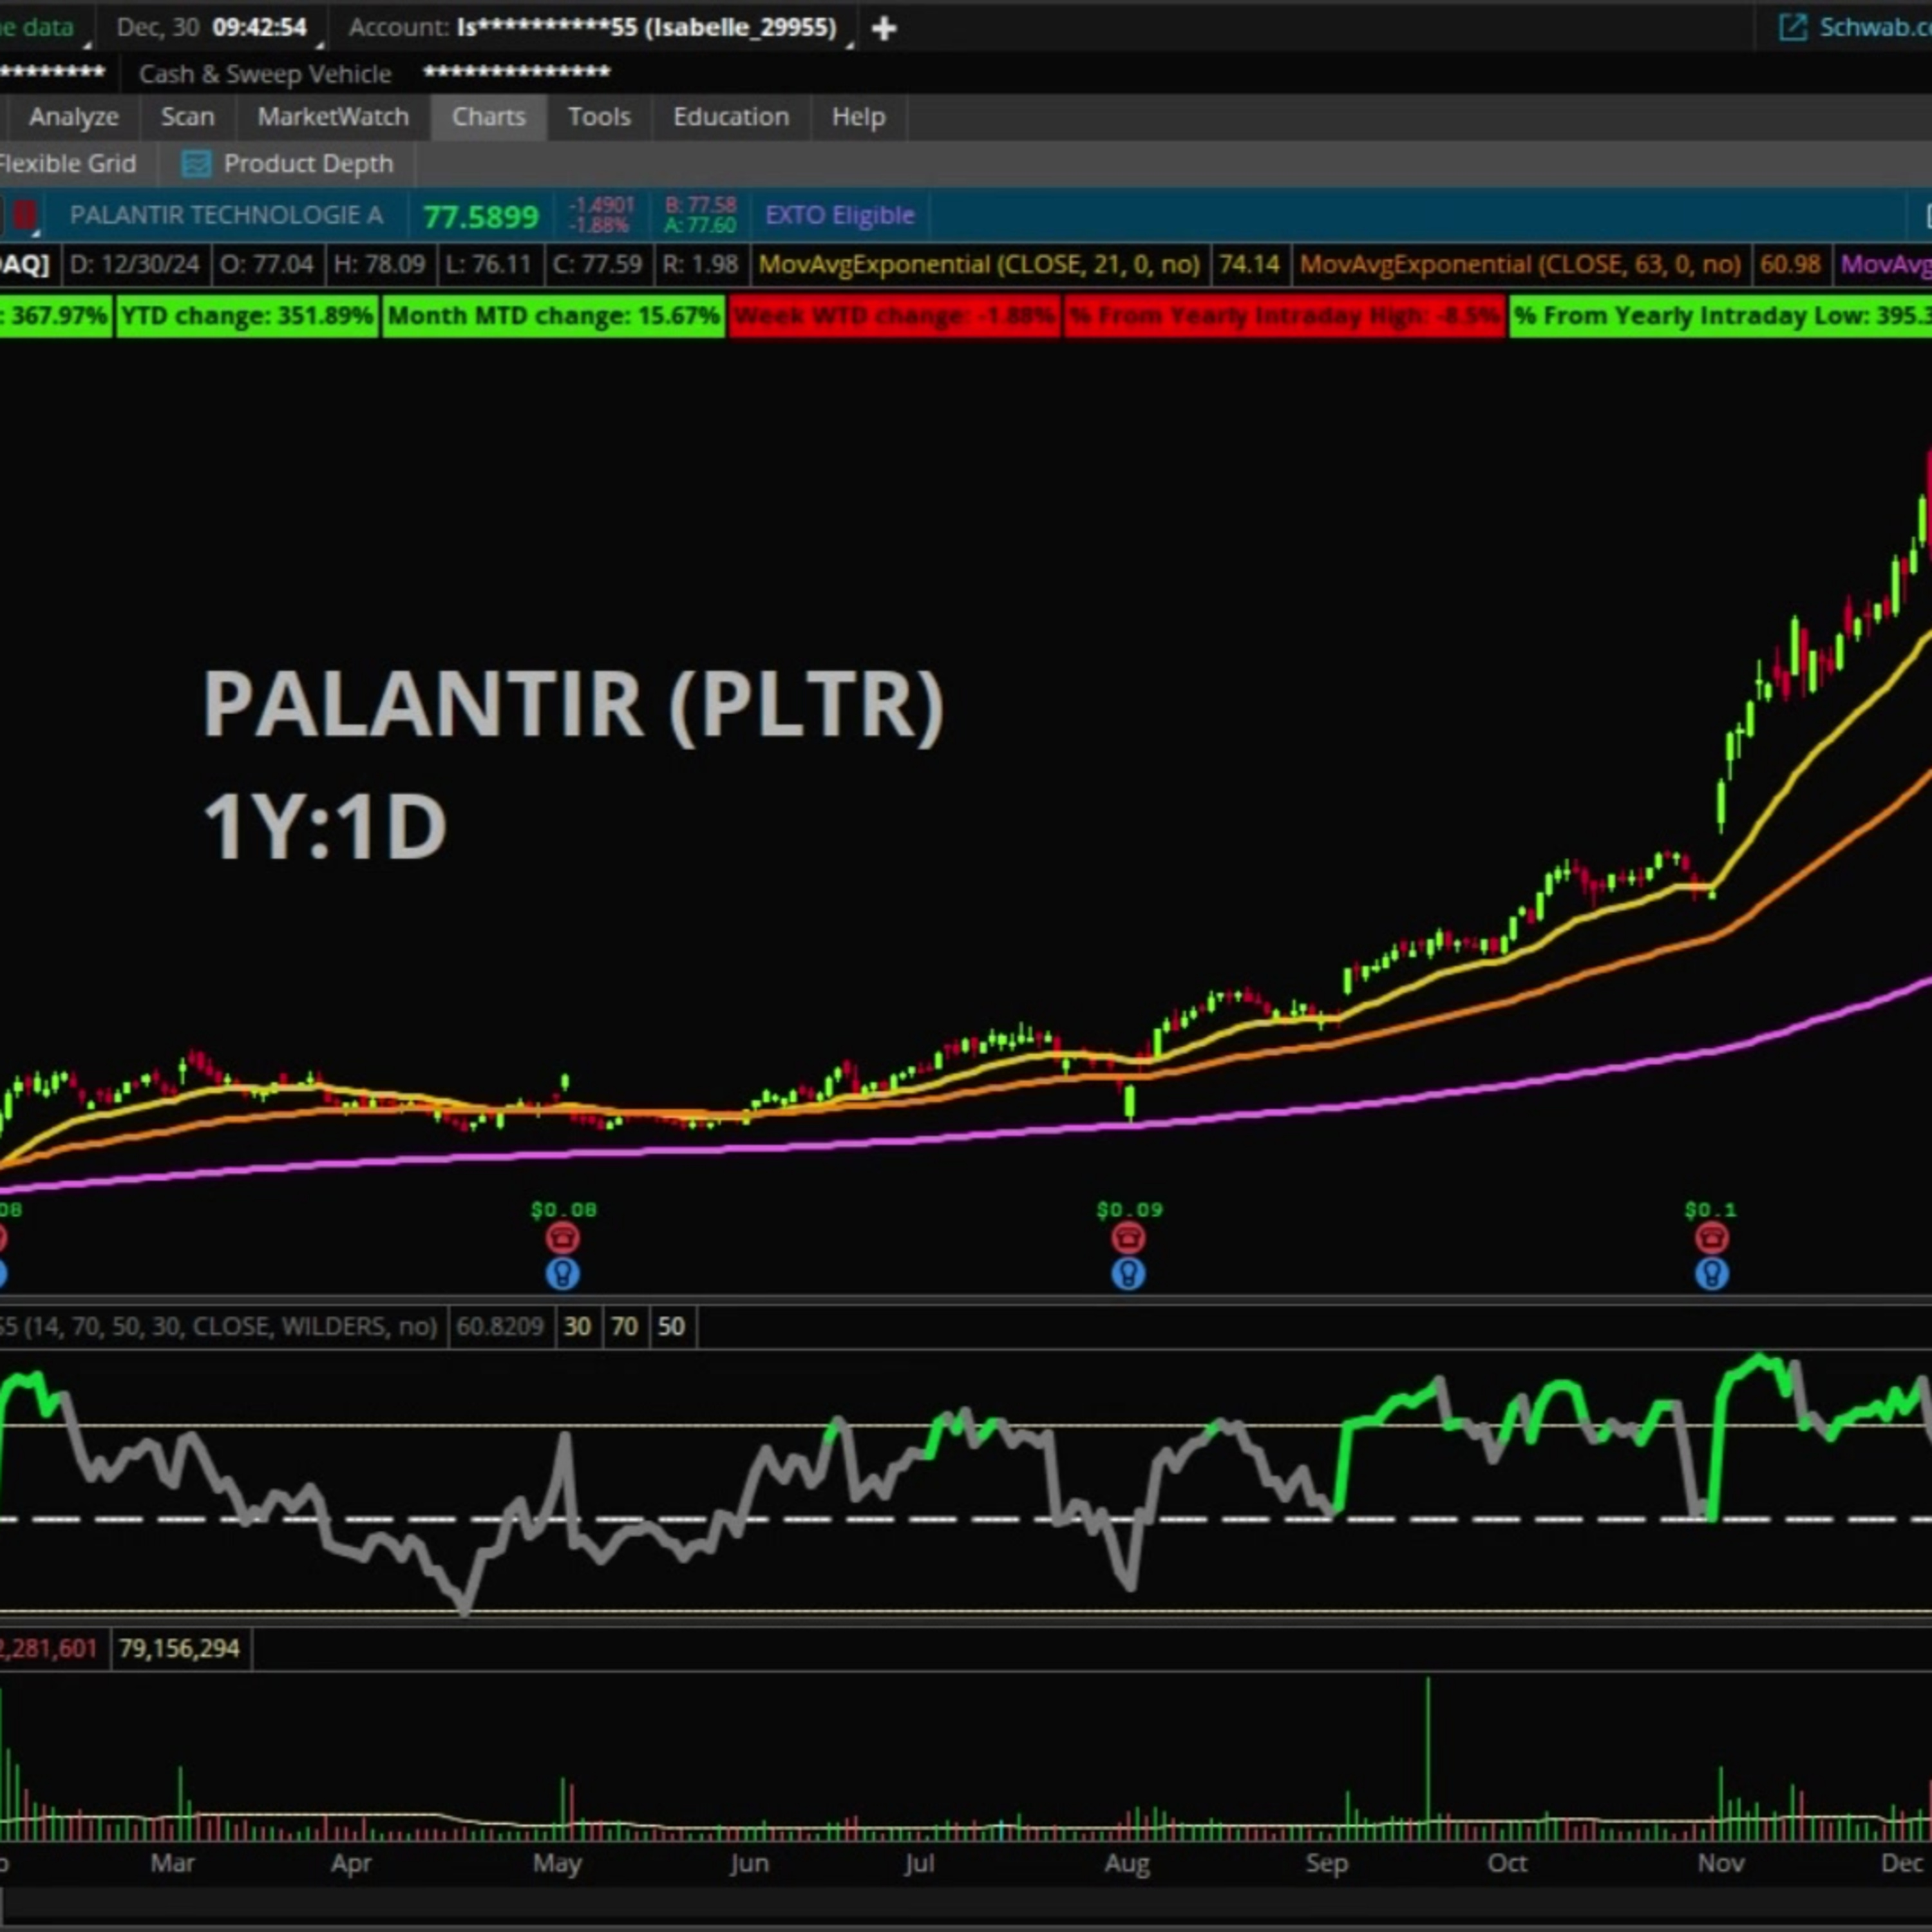1932x1932 pixels.
Task: Click the 63-period MovAvgExponential study label
Action: click(1519, 265)
